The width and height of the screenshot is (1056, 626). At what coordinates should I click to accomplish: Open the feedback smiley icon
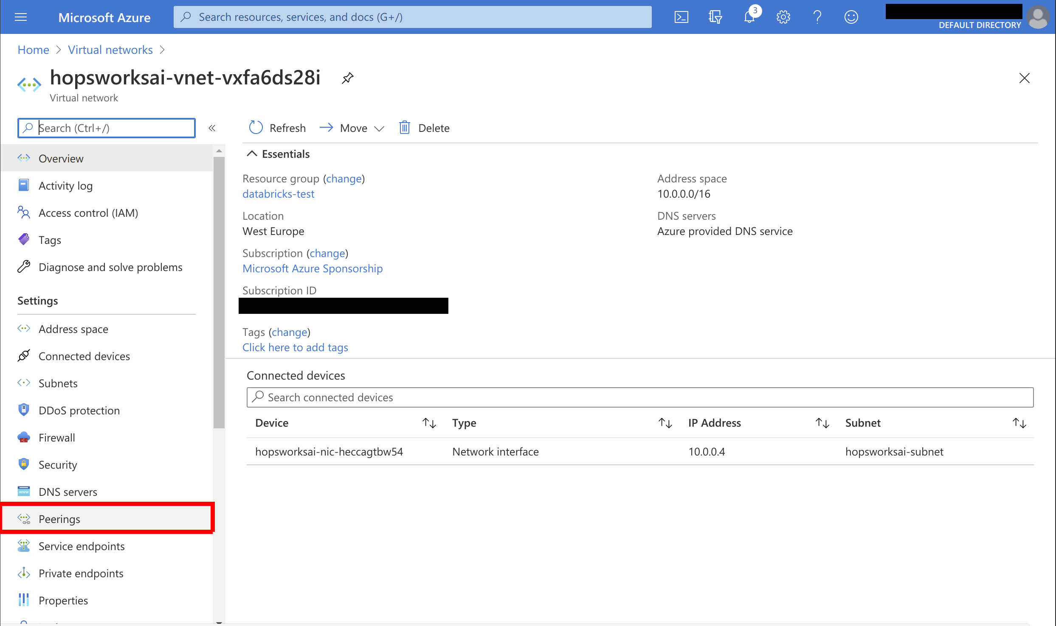tap(851, 17)
